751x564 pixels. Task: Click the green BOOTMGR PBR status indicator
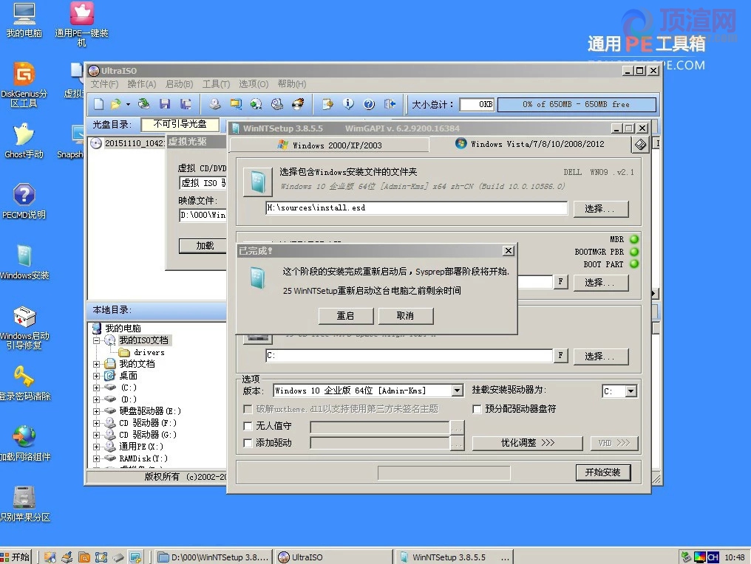point(634,252)
